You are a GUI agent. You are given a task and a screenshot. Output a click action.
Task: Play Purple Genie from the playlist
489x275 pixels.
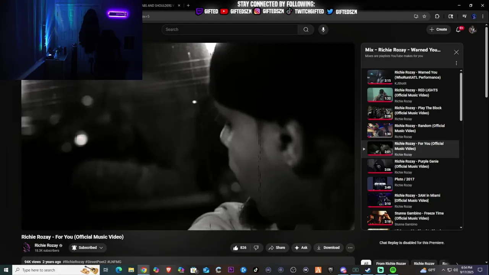(x=410, y=167)
